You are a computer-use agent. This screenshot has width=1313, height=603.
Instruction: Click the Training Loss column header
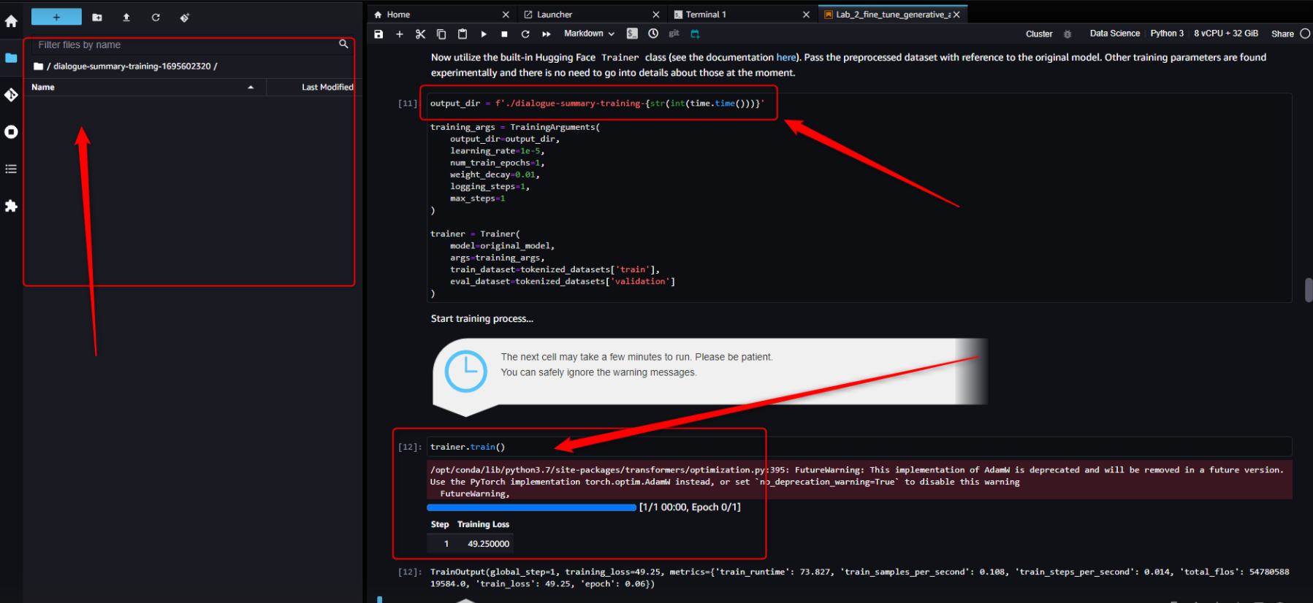483,524
